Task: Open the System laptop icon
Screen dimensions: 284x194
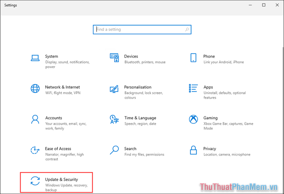Action: coord(35,58)
